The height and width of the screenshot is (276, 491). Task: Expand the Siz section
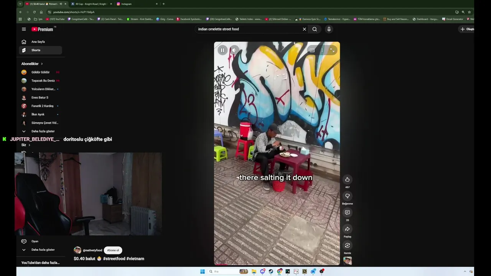26,145
